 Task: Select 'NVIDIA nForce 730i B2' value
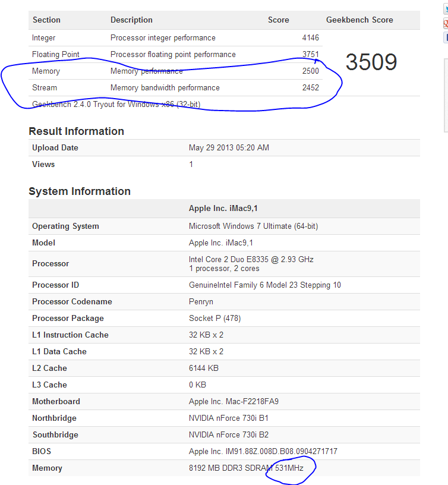coord(229,435)
